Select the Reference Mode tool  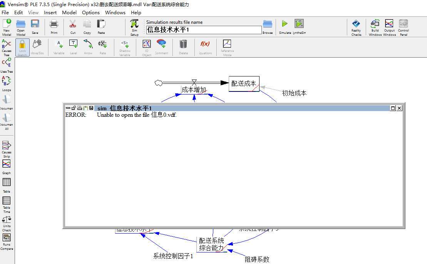point(227,48)
